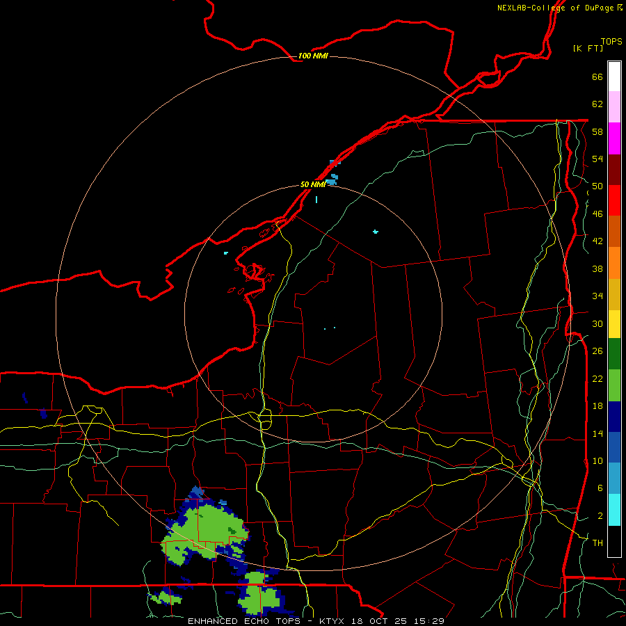626x626 pixels.
Task: Click the light pink legend swatch
Action: 614,107
